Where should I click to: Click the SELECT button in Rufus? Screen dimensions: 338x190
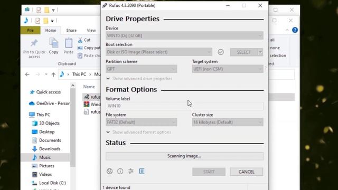244,52
